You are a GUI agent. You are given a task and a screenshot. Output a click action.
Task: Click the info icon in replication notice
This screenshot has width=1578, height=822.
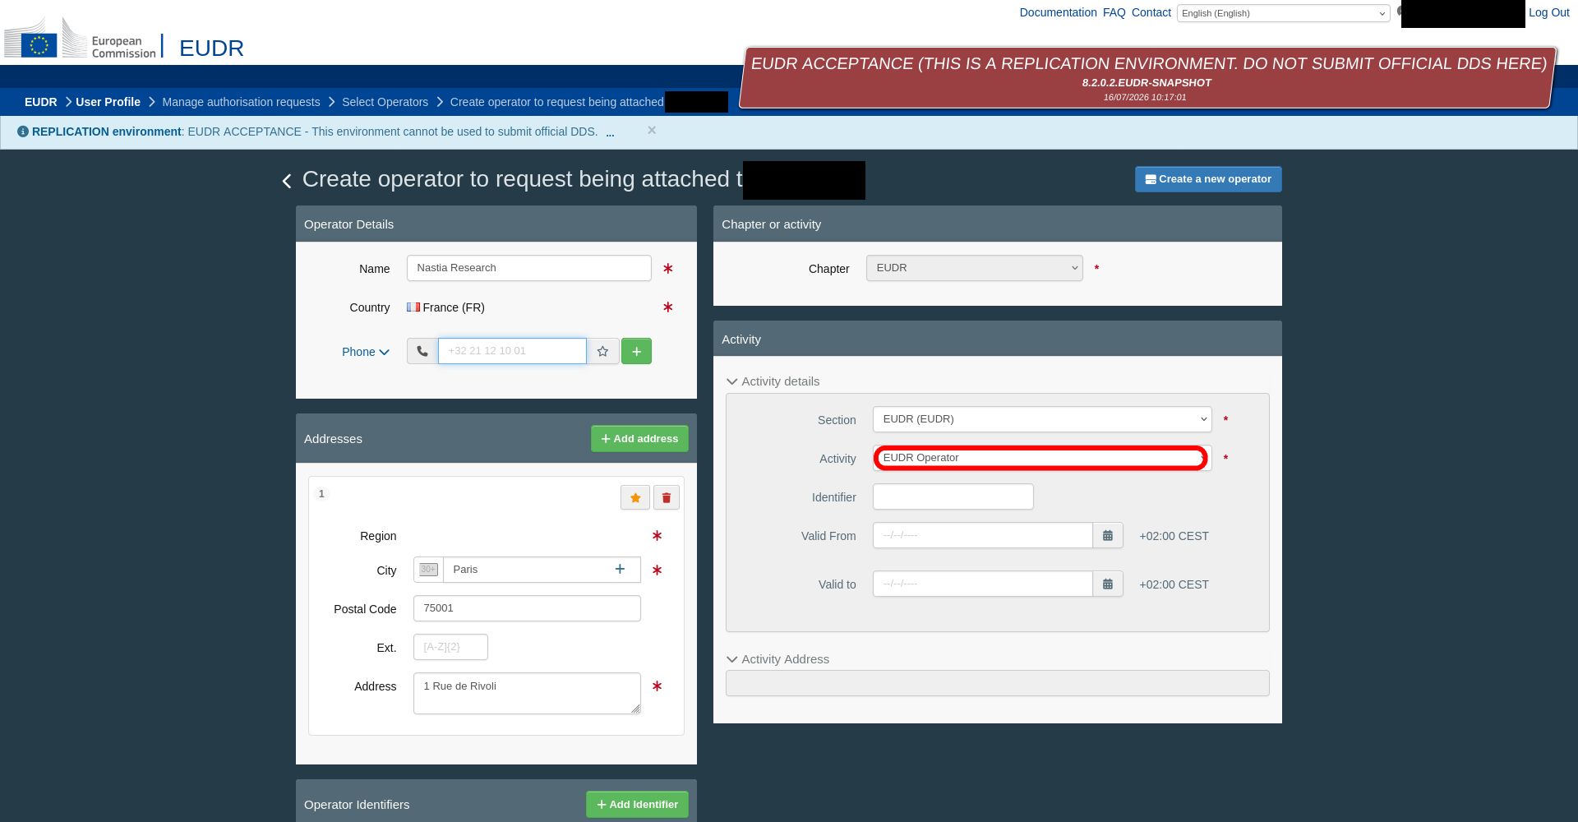pos(23,132)
